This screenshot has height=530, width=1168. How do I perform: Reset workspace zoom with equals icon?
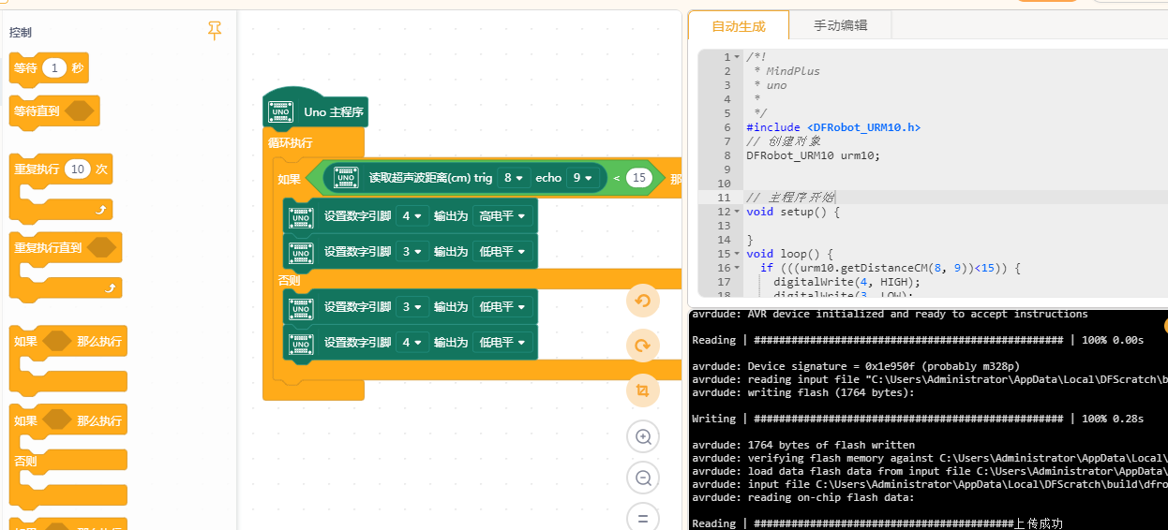coord(643,518)
